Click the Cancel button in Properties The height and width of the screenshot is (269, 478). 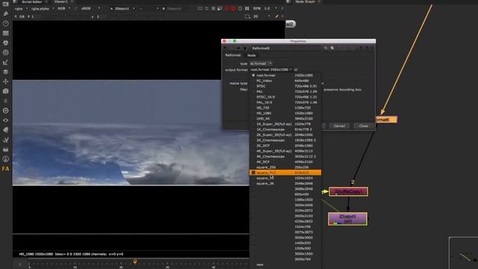point(339,126)
